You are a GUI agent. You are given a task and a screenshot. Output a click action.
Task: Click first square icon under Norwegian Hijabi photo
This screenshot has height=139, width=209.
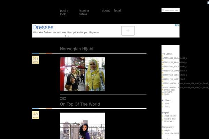61,98
